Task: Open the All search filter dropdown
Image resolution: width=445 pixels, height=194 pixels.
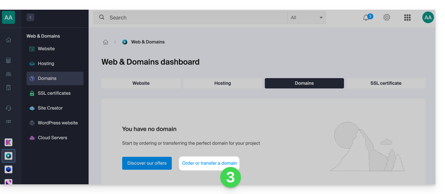Action: [306, 18]
